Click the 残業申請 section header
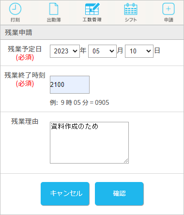Image resolution: width=184 pixels, height=215 pixels. tap(92, 33)
